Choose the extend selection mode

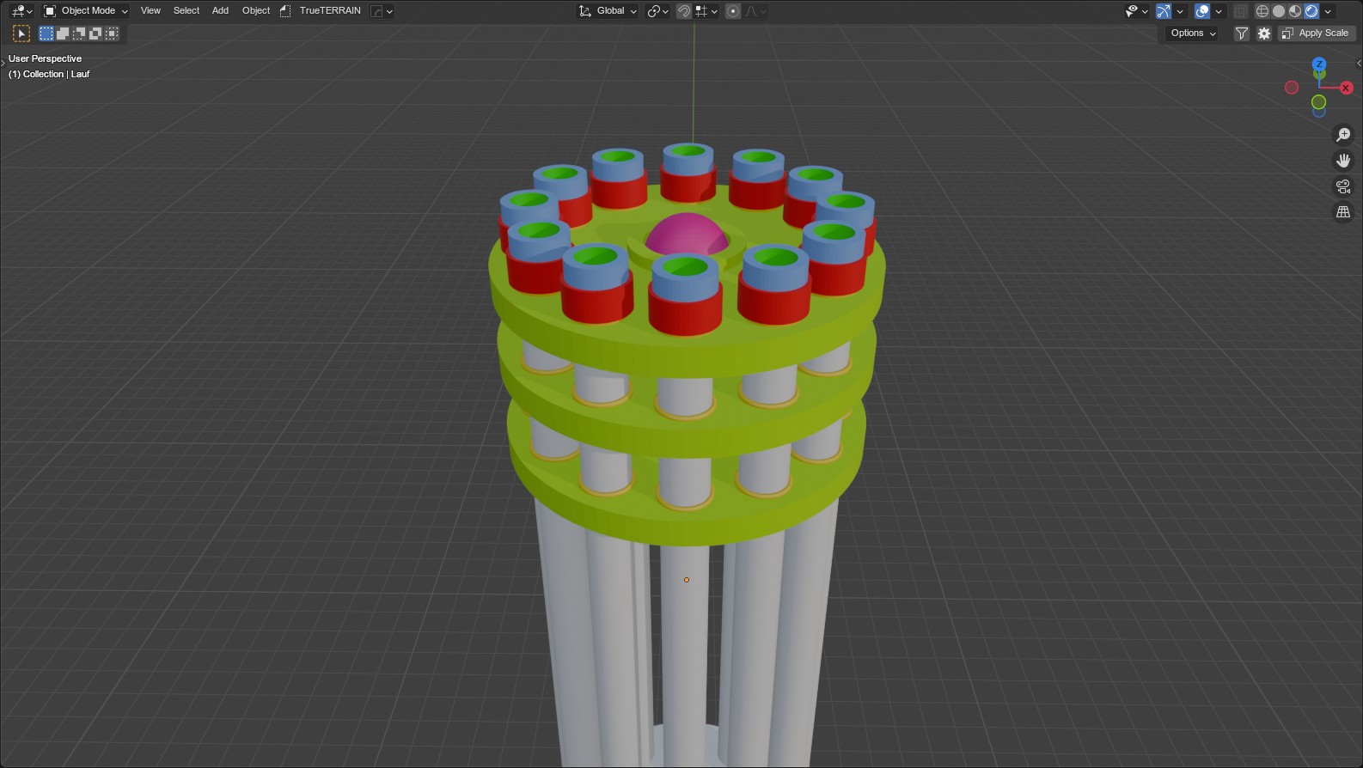point(63,34)
